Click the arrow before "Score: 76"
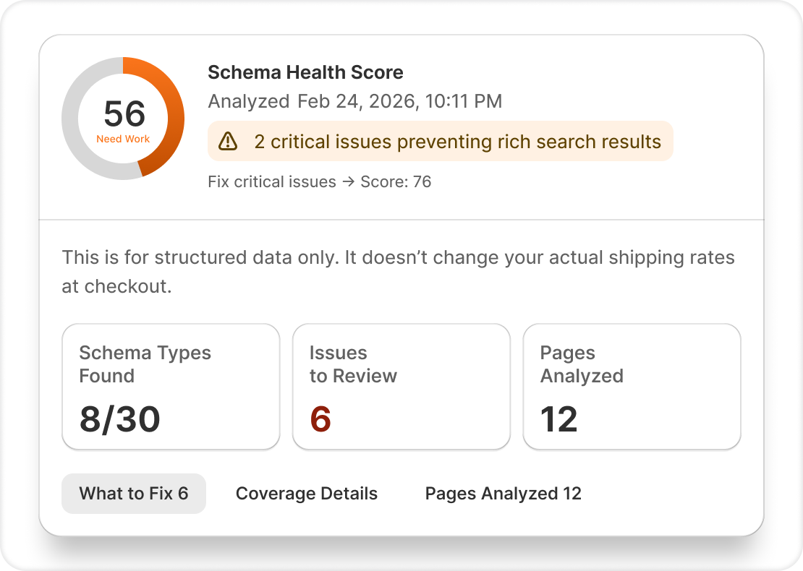Screen dimensions: 803x571 347,182
